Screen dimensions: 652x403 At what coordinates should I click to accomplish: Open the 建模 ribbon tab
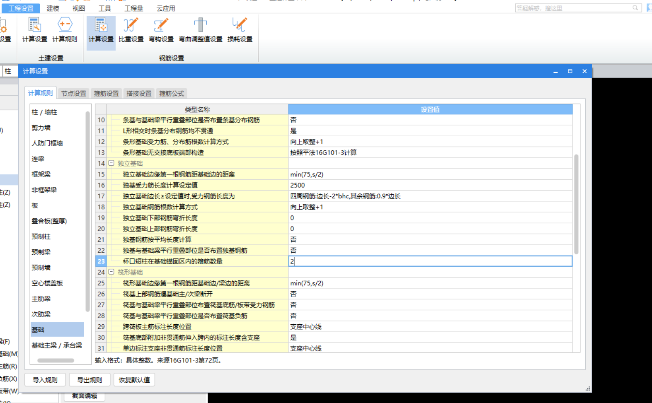tap(53, 8)
